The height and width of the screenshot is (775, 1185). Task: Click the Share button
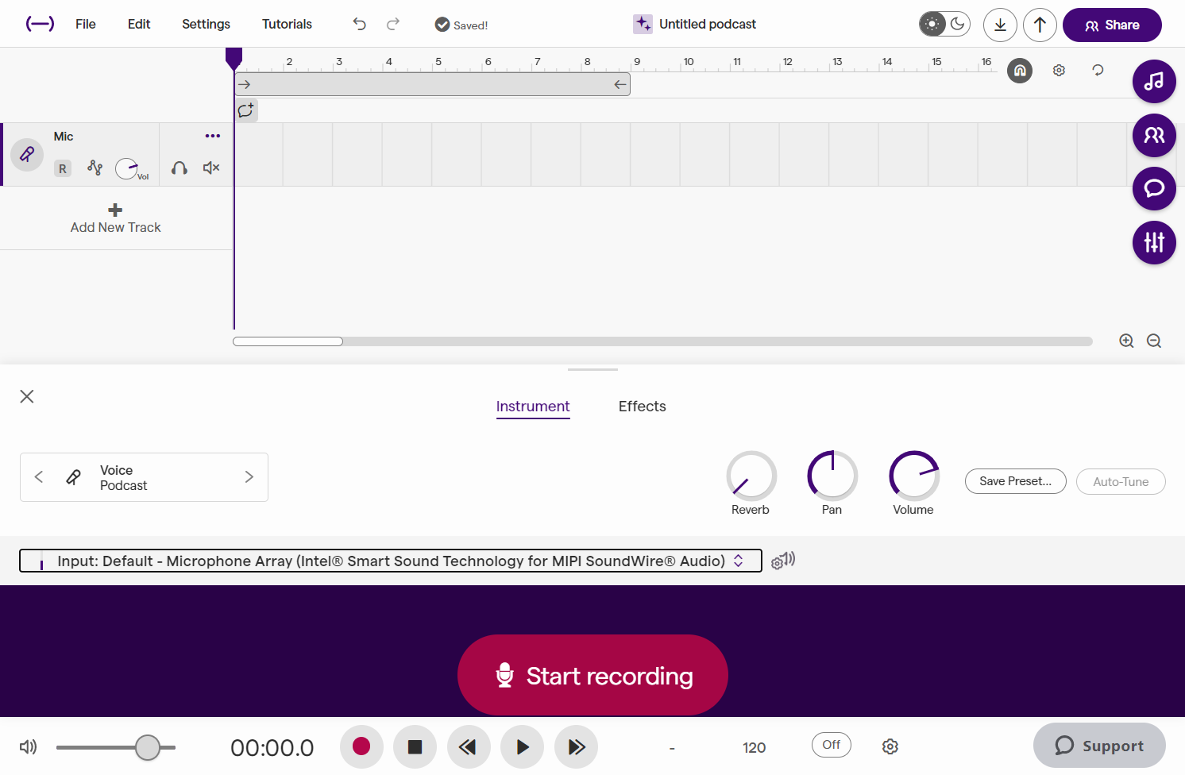click(x=1112, y=25)
